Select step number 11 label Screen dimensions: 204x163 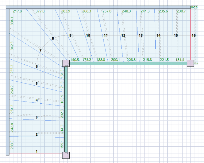point(106,35)
